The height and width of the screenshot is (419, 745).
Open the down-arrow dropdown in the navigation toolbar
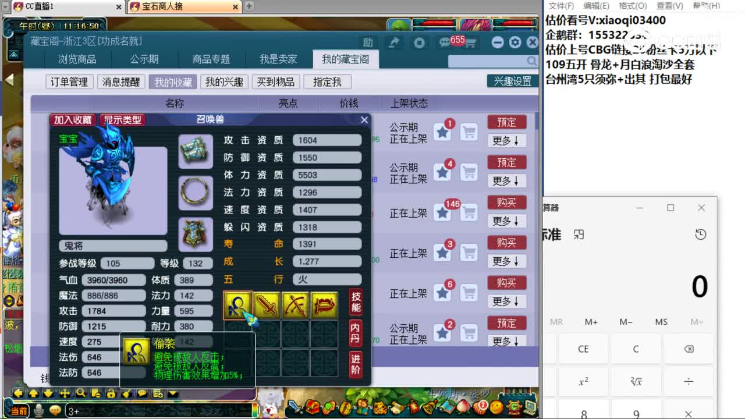172,394
